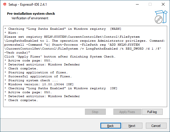This screenshot has height=132, width=170.
Task: Click the greyed-out Stop button
Action: (95, 112)
